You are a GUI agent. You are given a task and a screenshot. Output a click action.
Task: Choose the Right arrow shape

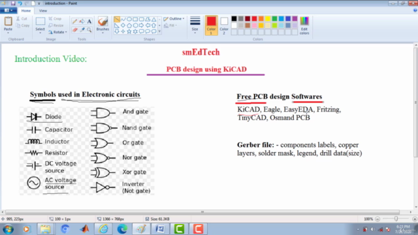click(x=141, y=25)
